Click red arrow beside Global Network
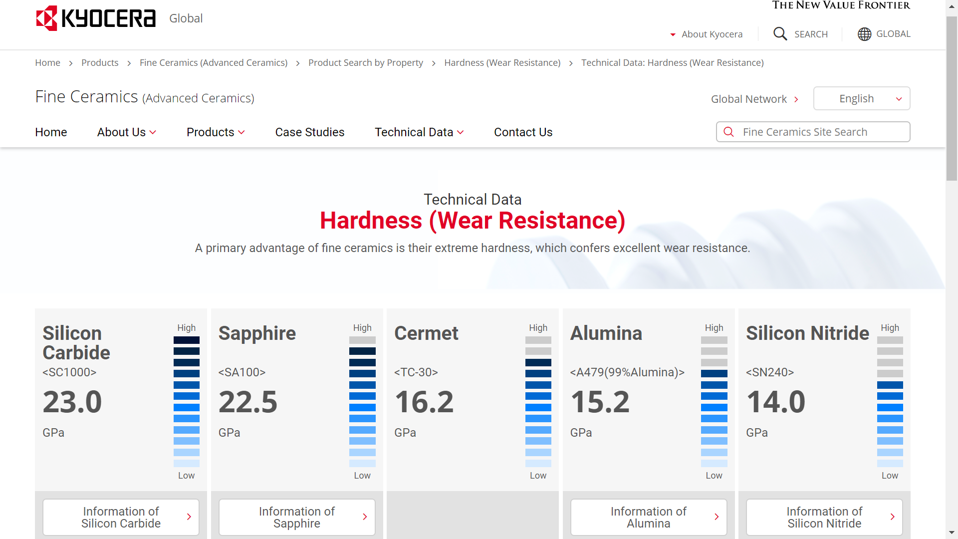This screenshot has height=539, width=958. coord(796,99)
